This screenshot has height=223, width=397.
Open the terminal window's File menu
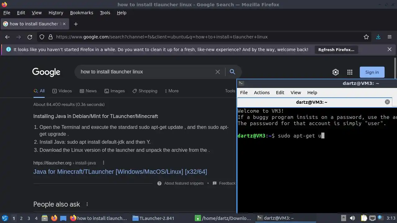pyautogui.click(x=244, y=93)
